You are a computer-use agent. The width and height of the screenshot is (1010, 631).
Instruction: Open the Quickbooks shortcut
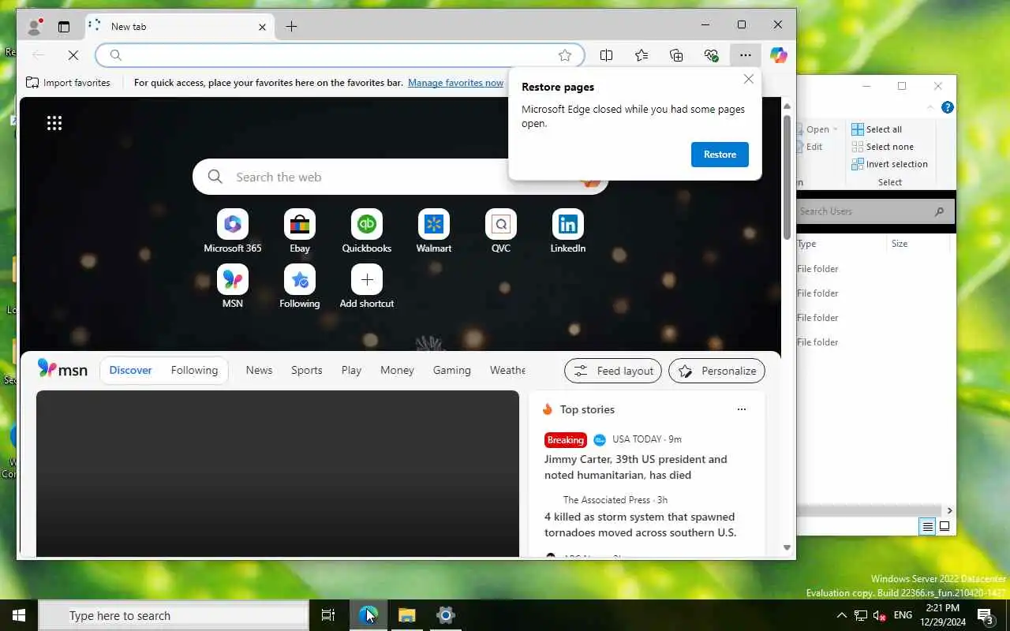[x=367, y=232]
